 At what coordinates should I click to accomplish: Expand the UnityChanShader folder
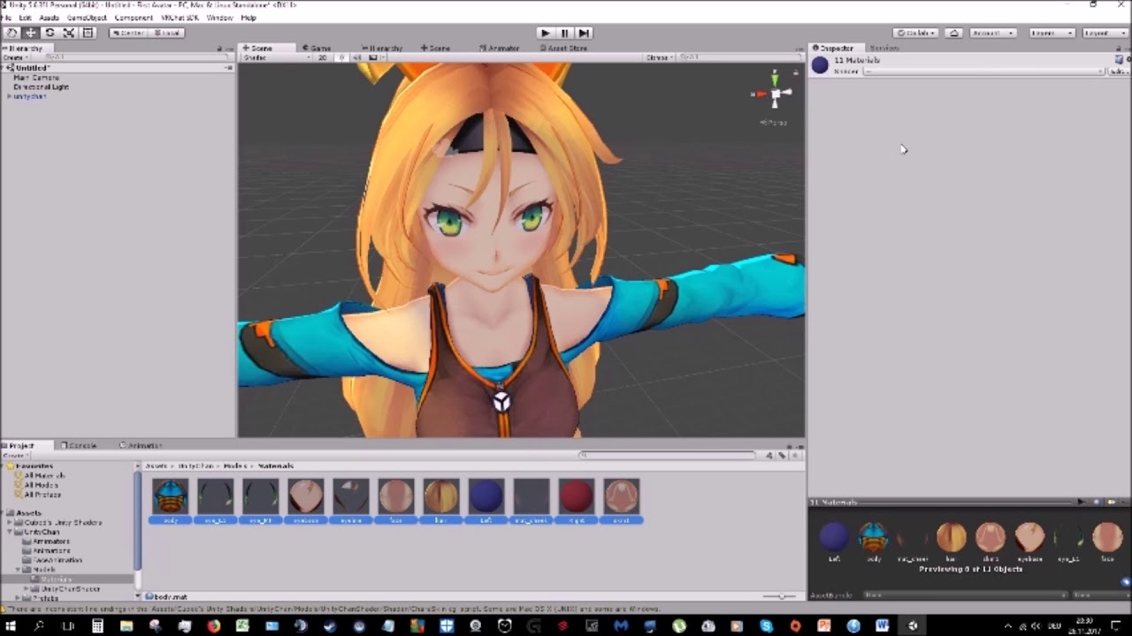point(27,588)
